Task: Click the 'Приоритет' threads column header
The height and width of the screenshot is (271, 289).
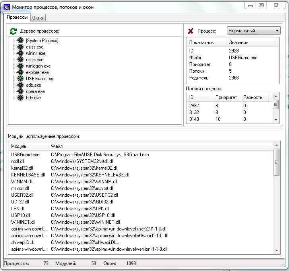Action: (x=226, y=97)
